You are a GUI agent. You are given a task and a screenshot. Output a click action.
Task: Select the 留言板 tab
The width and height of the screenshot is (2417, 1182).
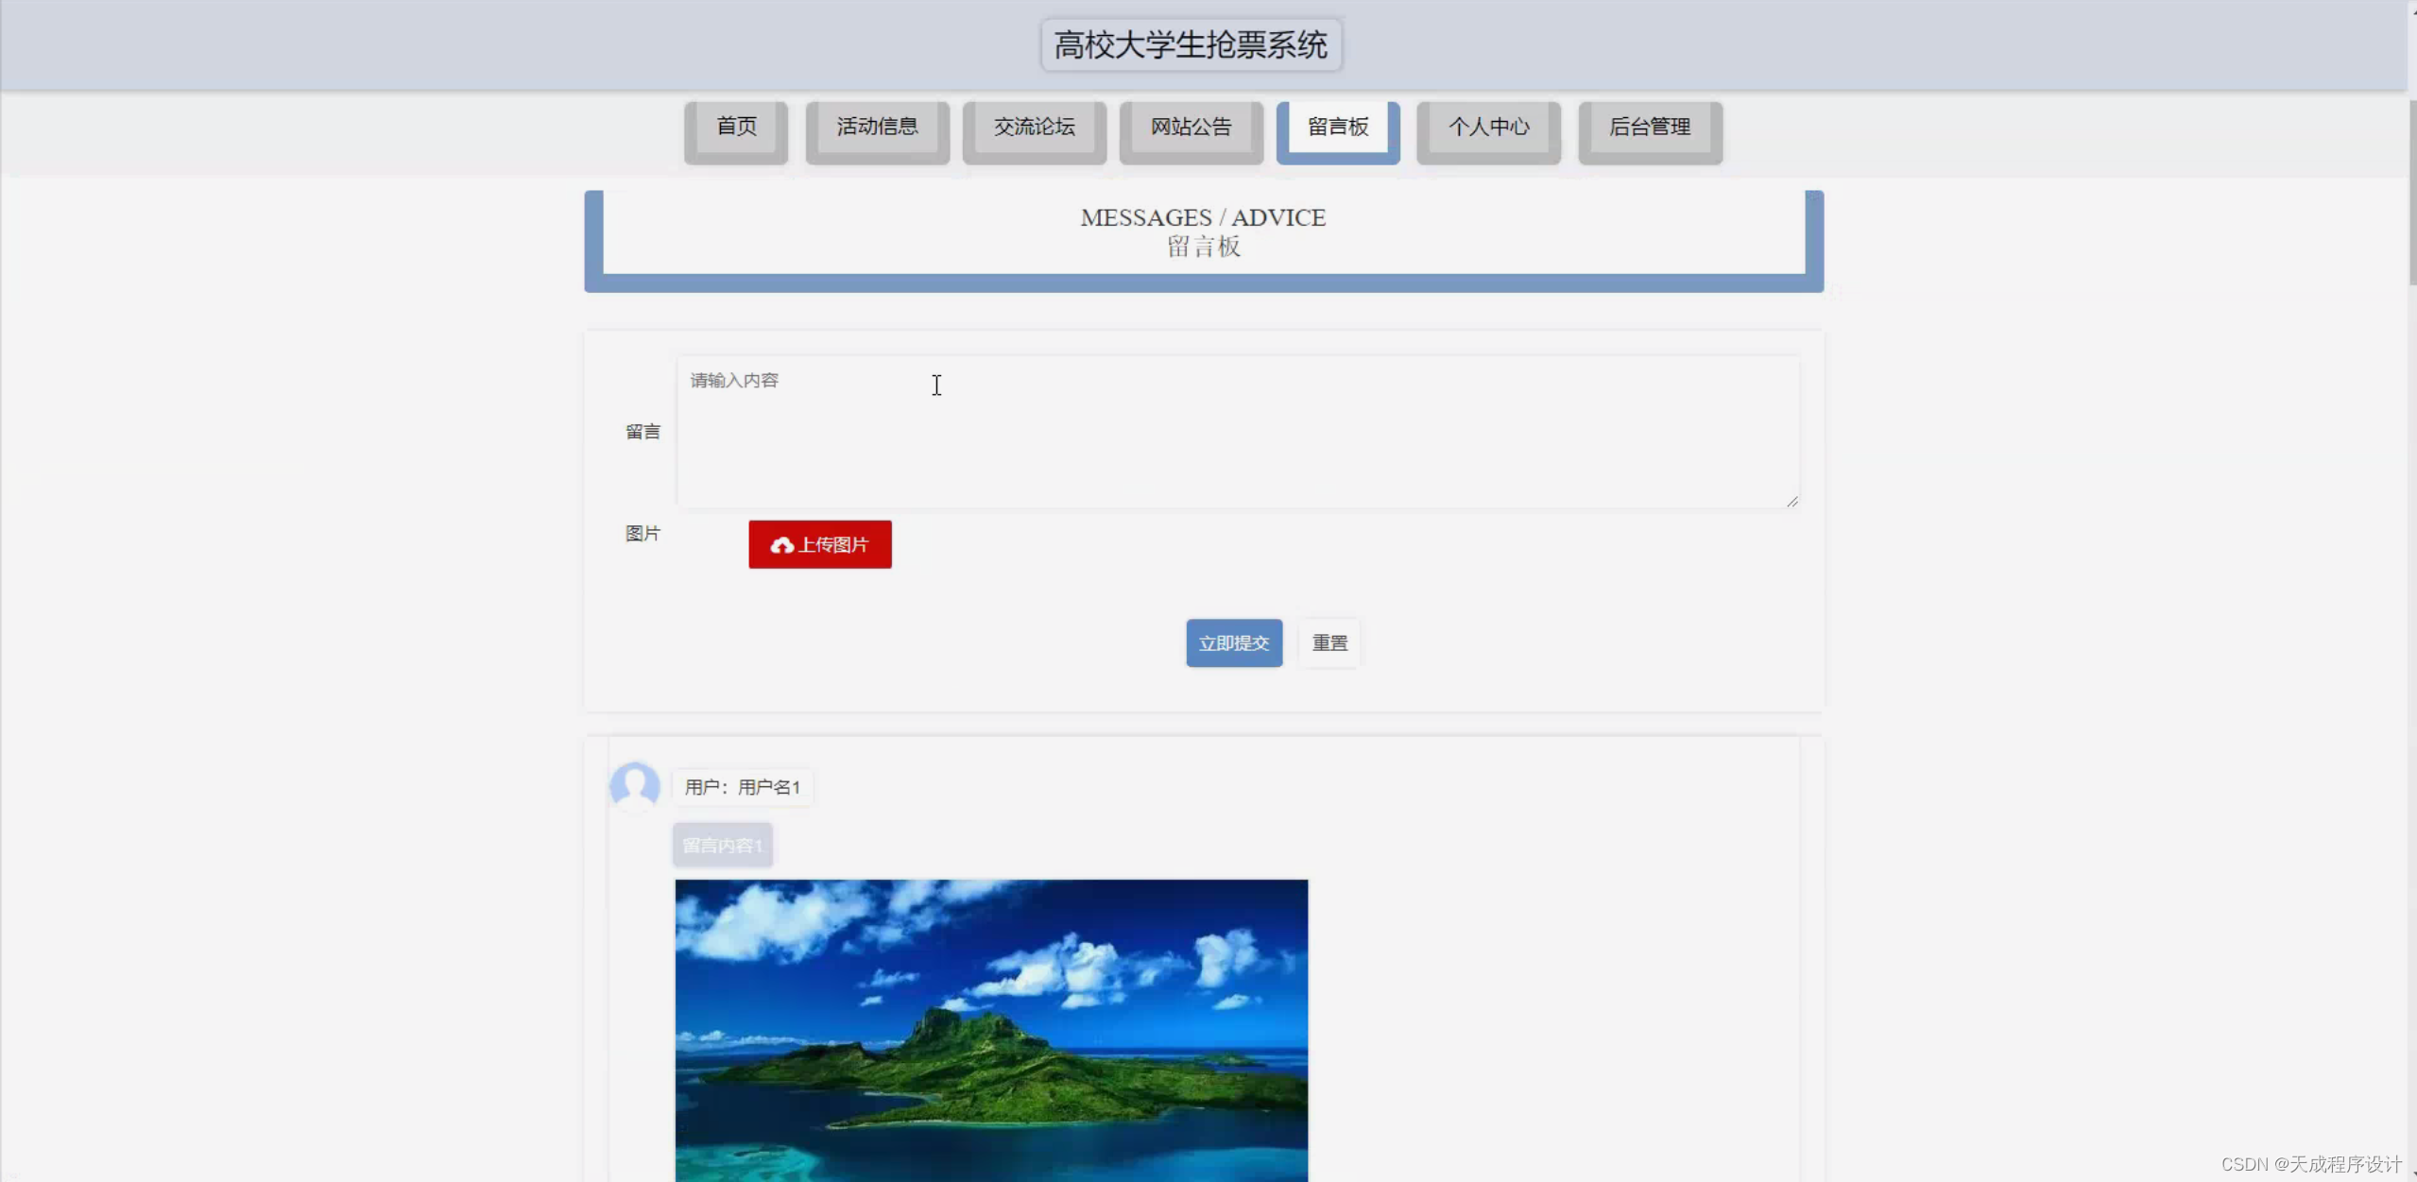click(1337, 128)
